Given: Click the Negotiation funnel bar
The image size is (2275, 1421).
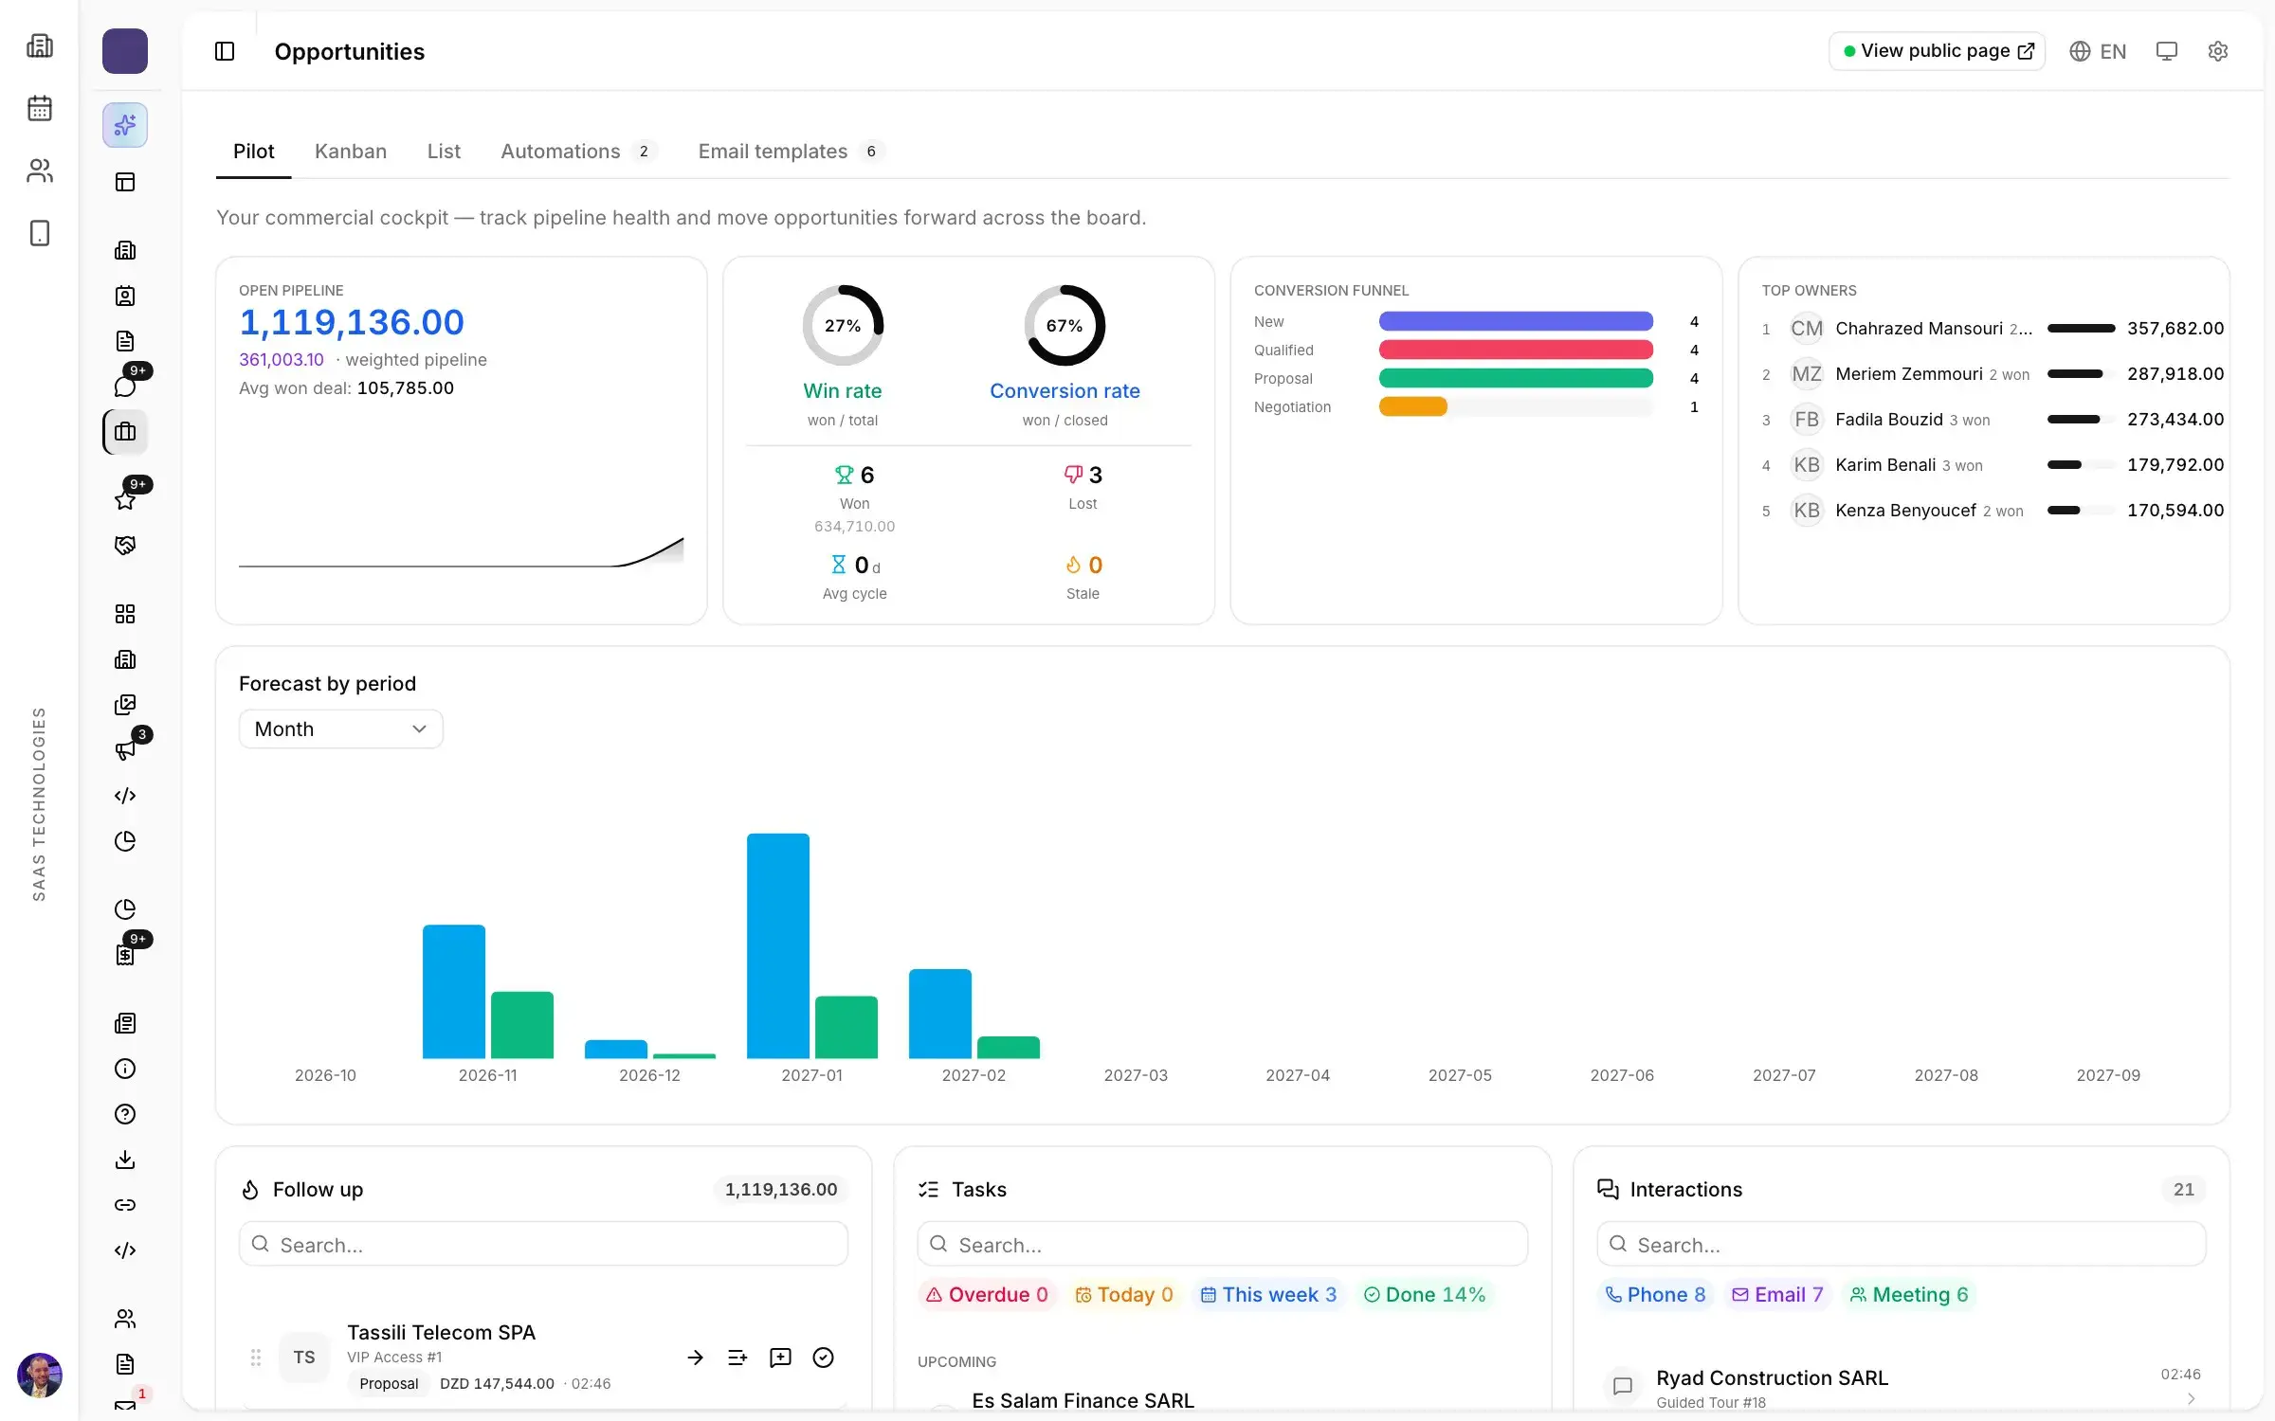Looking at the screenshot, I should tap(1413, 407).
